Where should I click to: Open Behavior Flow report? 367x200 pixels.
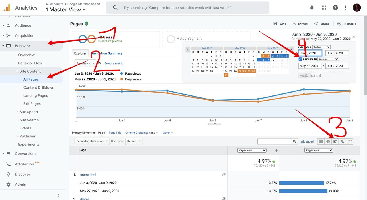click(x=30, y=63)
